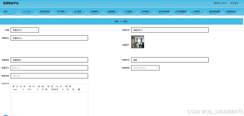This screenshot has height=116, width=244.
Task: Increase indent in the editor
Action: coord(70,86)
